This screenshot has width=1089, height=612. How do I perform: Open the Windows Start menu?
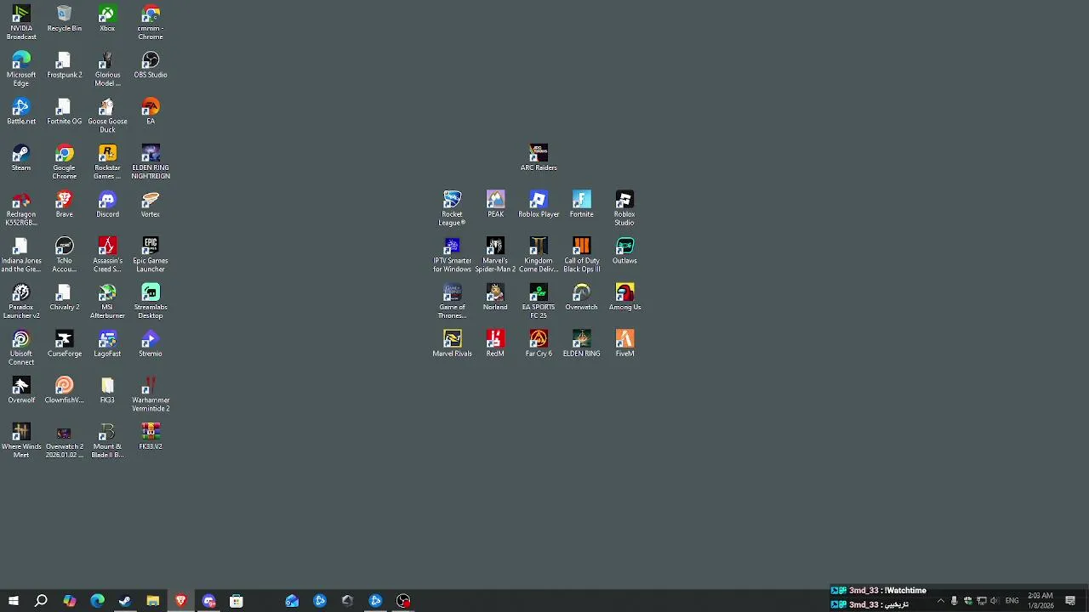(14, 601)
